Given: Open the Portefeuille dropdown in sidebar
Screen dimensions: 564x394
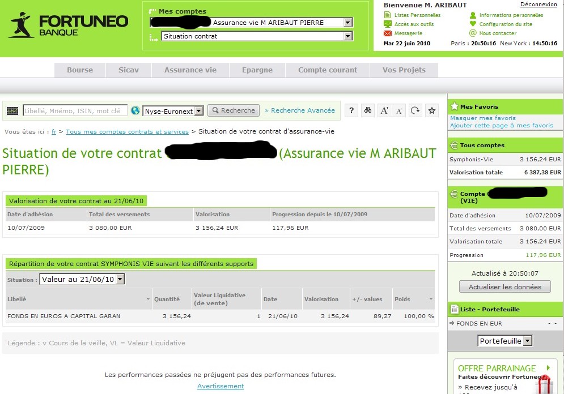Looking at the screenshot, I should (505, 341).
